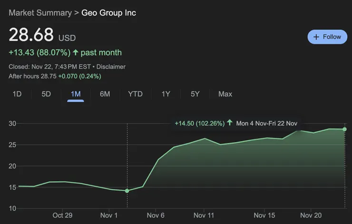The height and width of the screenshot is (224, 352).
Task: Click the 20 y-axis label
Action: (x=12, y=166)
